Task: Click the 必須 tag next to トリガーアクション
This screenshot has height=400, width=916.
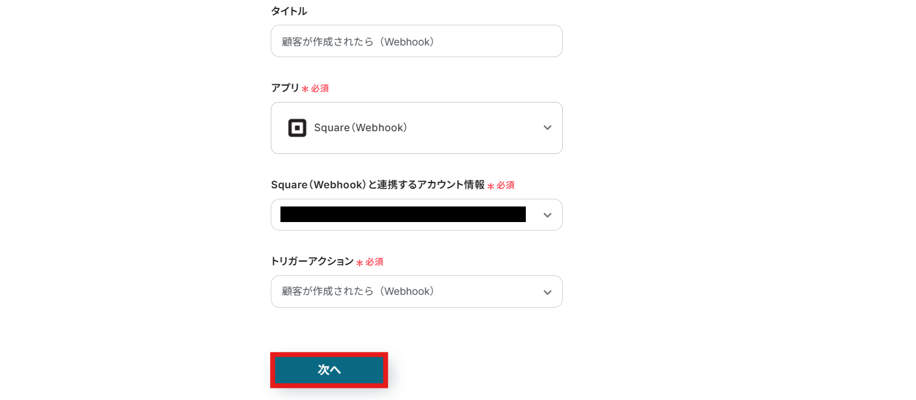Action: (x=374, y=262)
